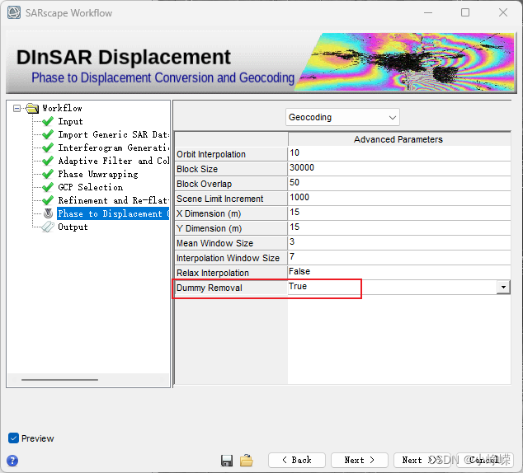The width and height of the screenshot is (523, 473).
Task: Click the Mean Window Size value 3
Action: tap(399, 242)
